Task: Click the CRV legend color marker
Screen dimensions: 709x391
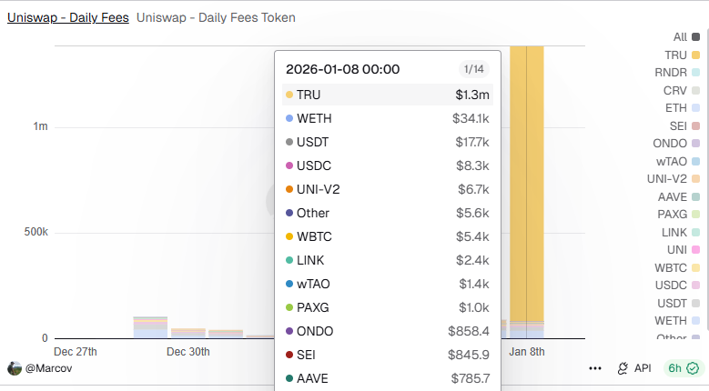Action: [x=695, y=90]
